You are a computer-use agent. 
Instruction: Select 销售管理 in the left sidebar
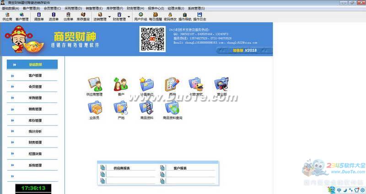(32, 109)
